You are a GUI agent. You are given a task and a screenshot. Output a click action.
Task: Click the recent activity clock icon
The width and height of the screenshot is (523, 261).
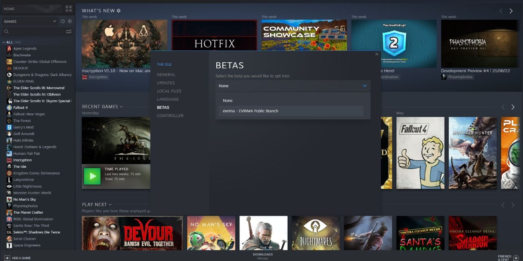(63, 21)
